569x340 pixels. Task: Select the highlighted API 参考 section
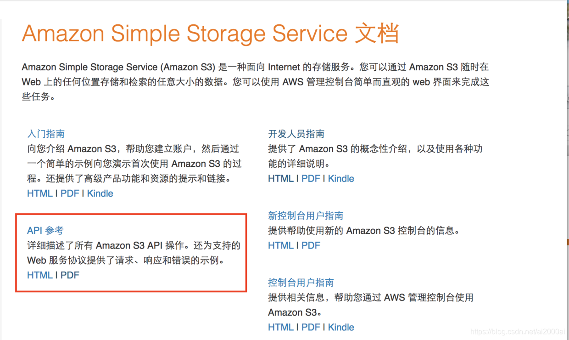(x=131, y=252)
